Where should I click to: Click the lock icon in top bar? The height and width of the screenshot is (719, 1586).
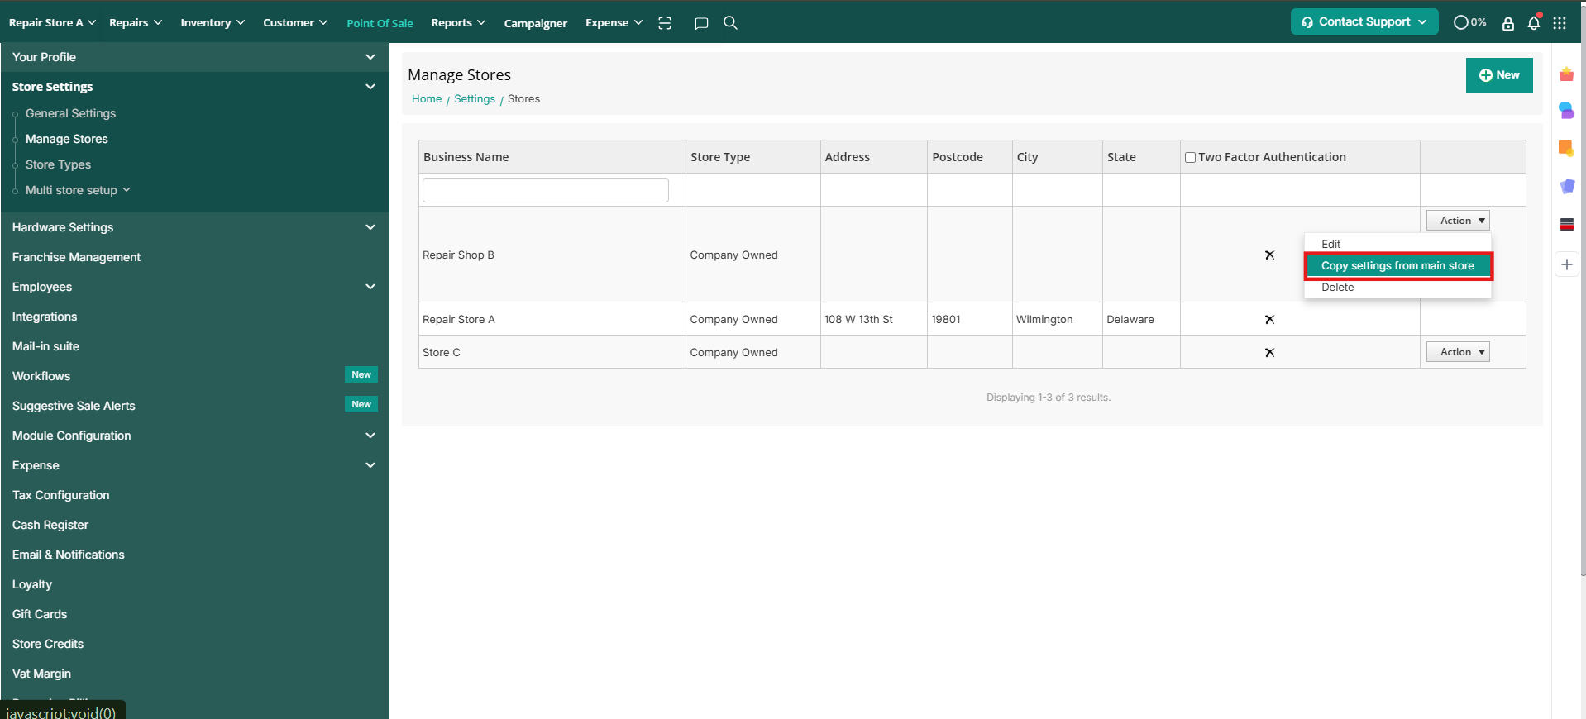1508,23
